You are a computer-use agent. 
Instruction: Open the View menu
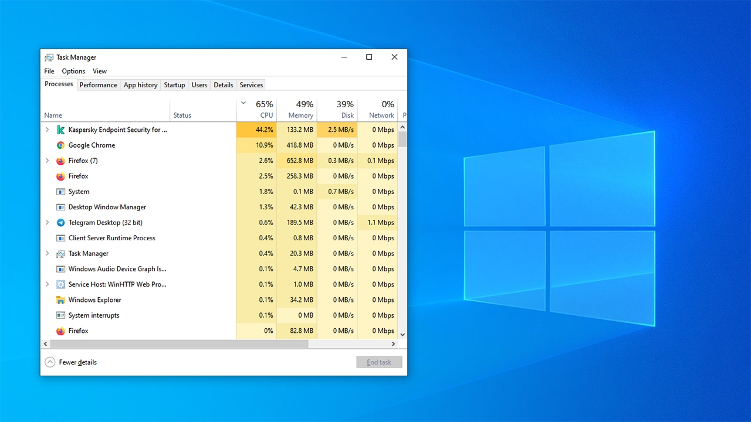[100, 71]
